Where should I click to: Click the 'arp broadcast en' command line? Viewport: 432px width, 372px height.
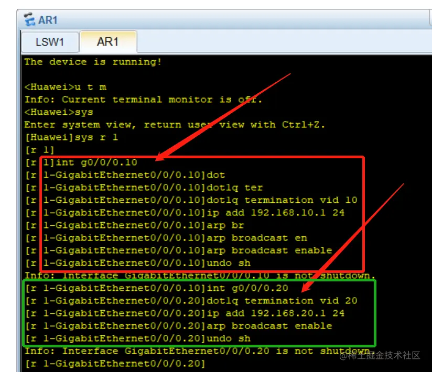tap(166, 238)
